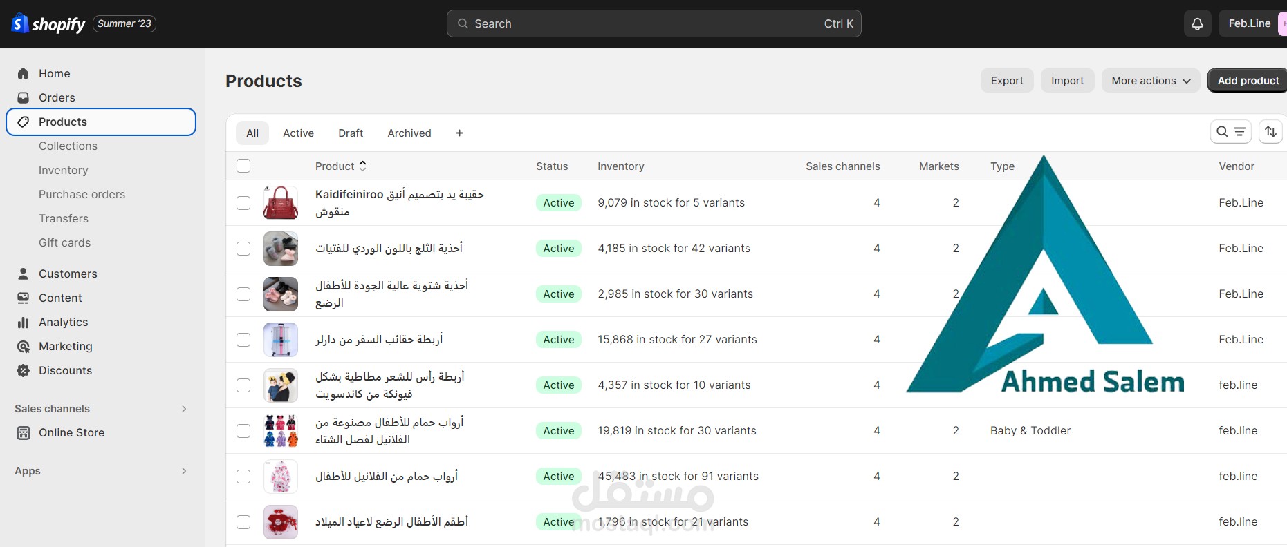Click the Products tag icon
1287x547 pixels.
click(x=24, y=122)
